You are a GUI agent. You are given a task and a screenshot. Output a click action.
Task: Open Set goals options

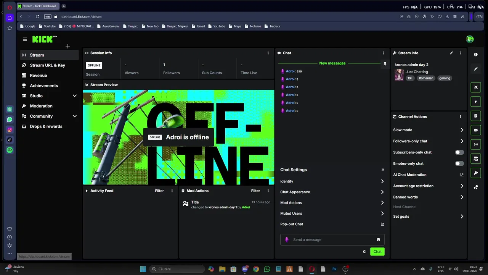tap(428, 217)
